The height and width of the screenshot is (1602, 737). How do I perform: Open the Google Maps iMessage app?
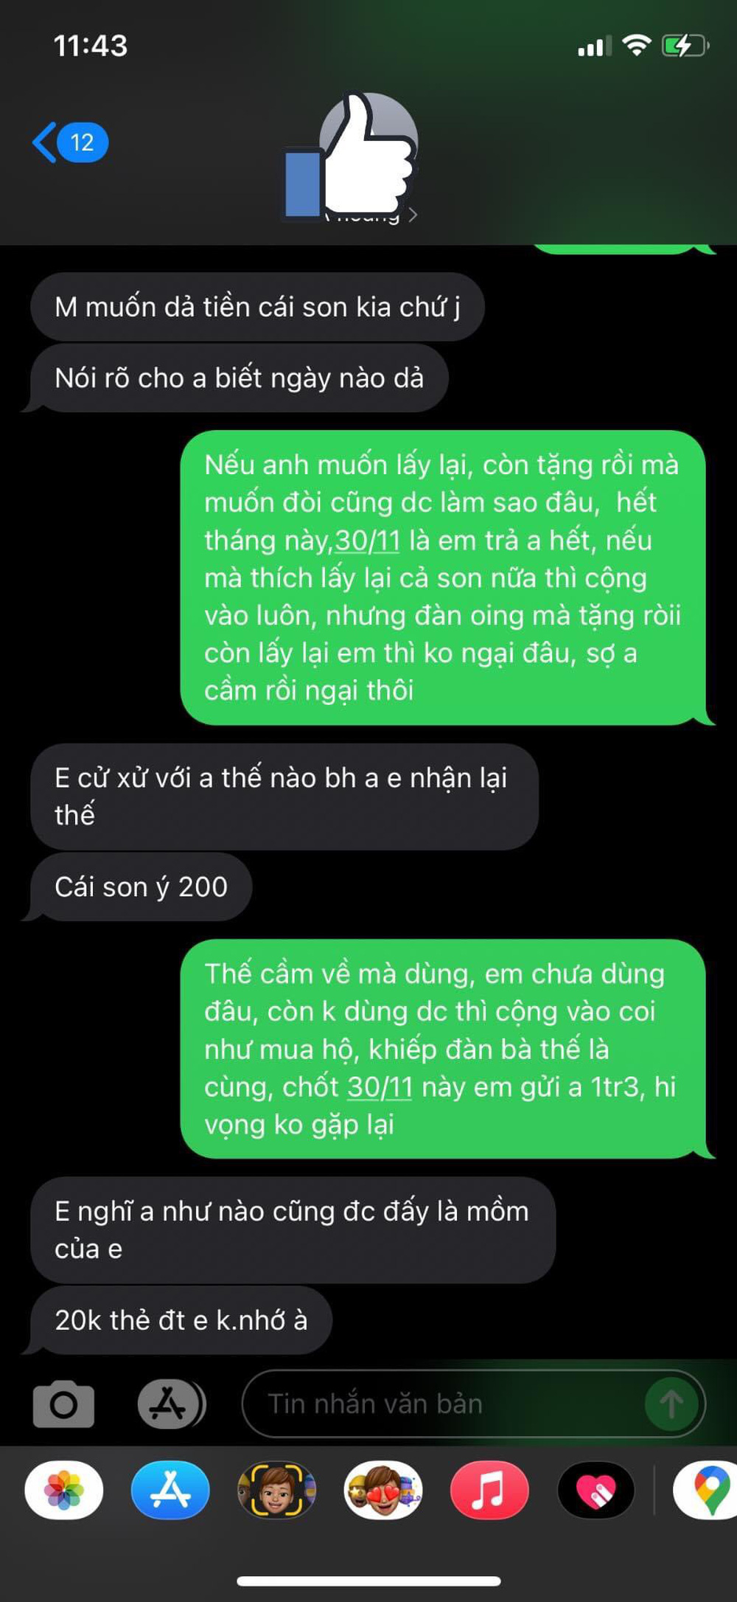[x=705, y=1490]
